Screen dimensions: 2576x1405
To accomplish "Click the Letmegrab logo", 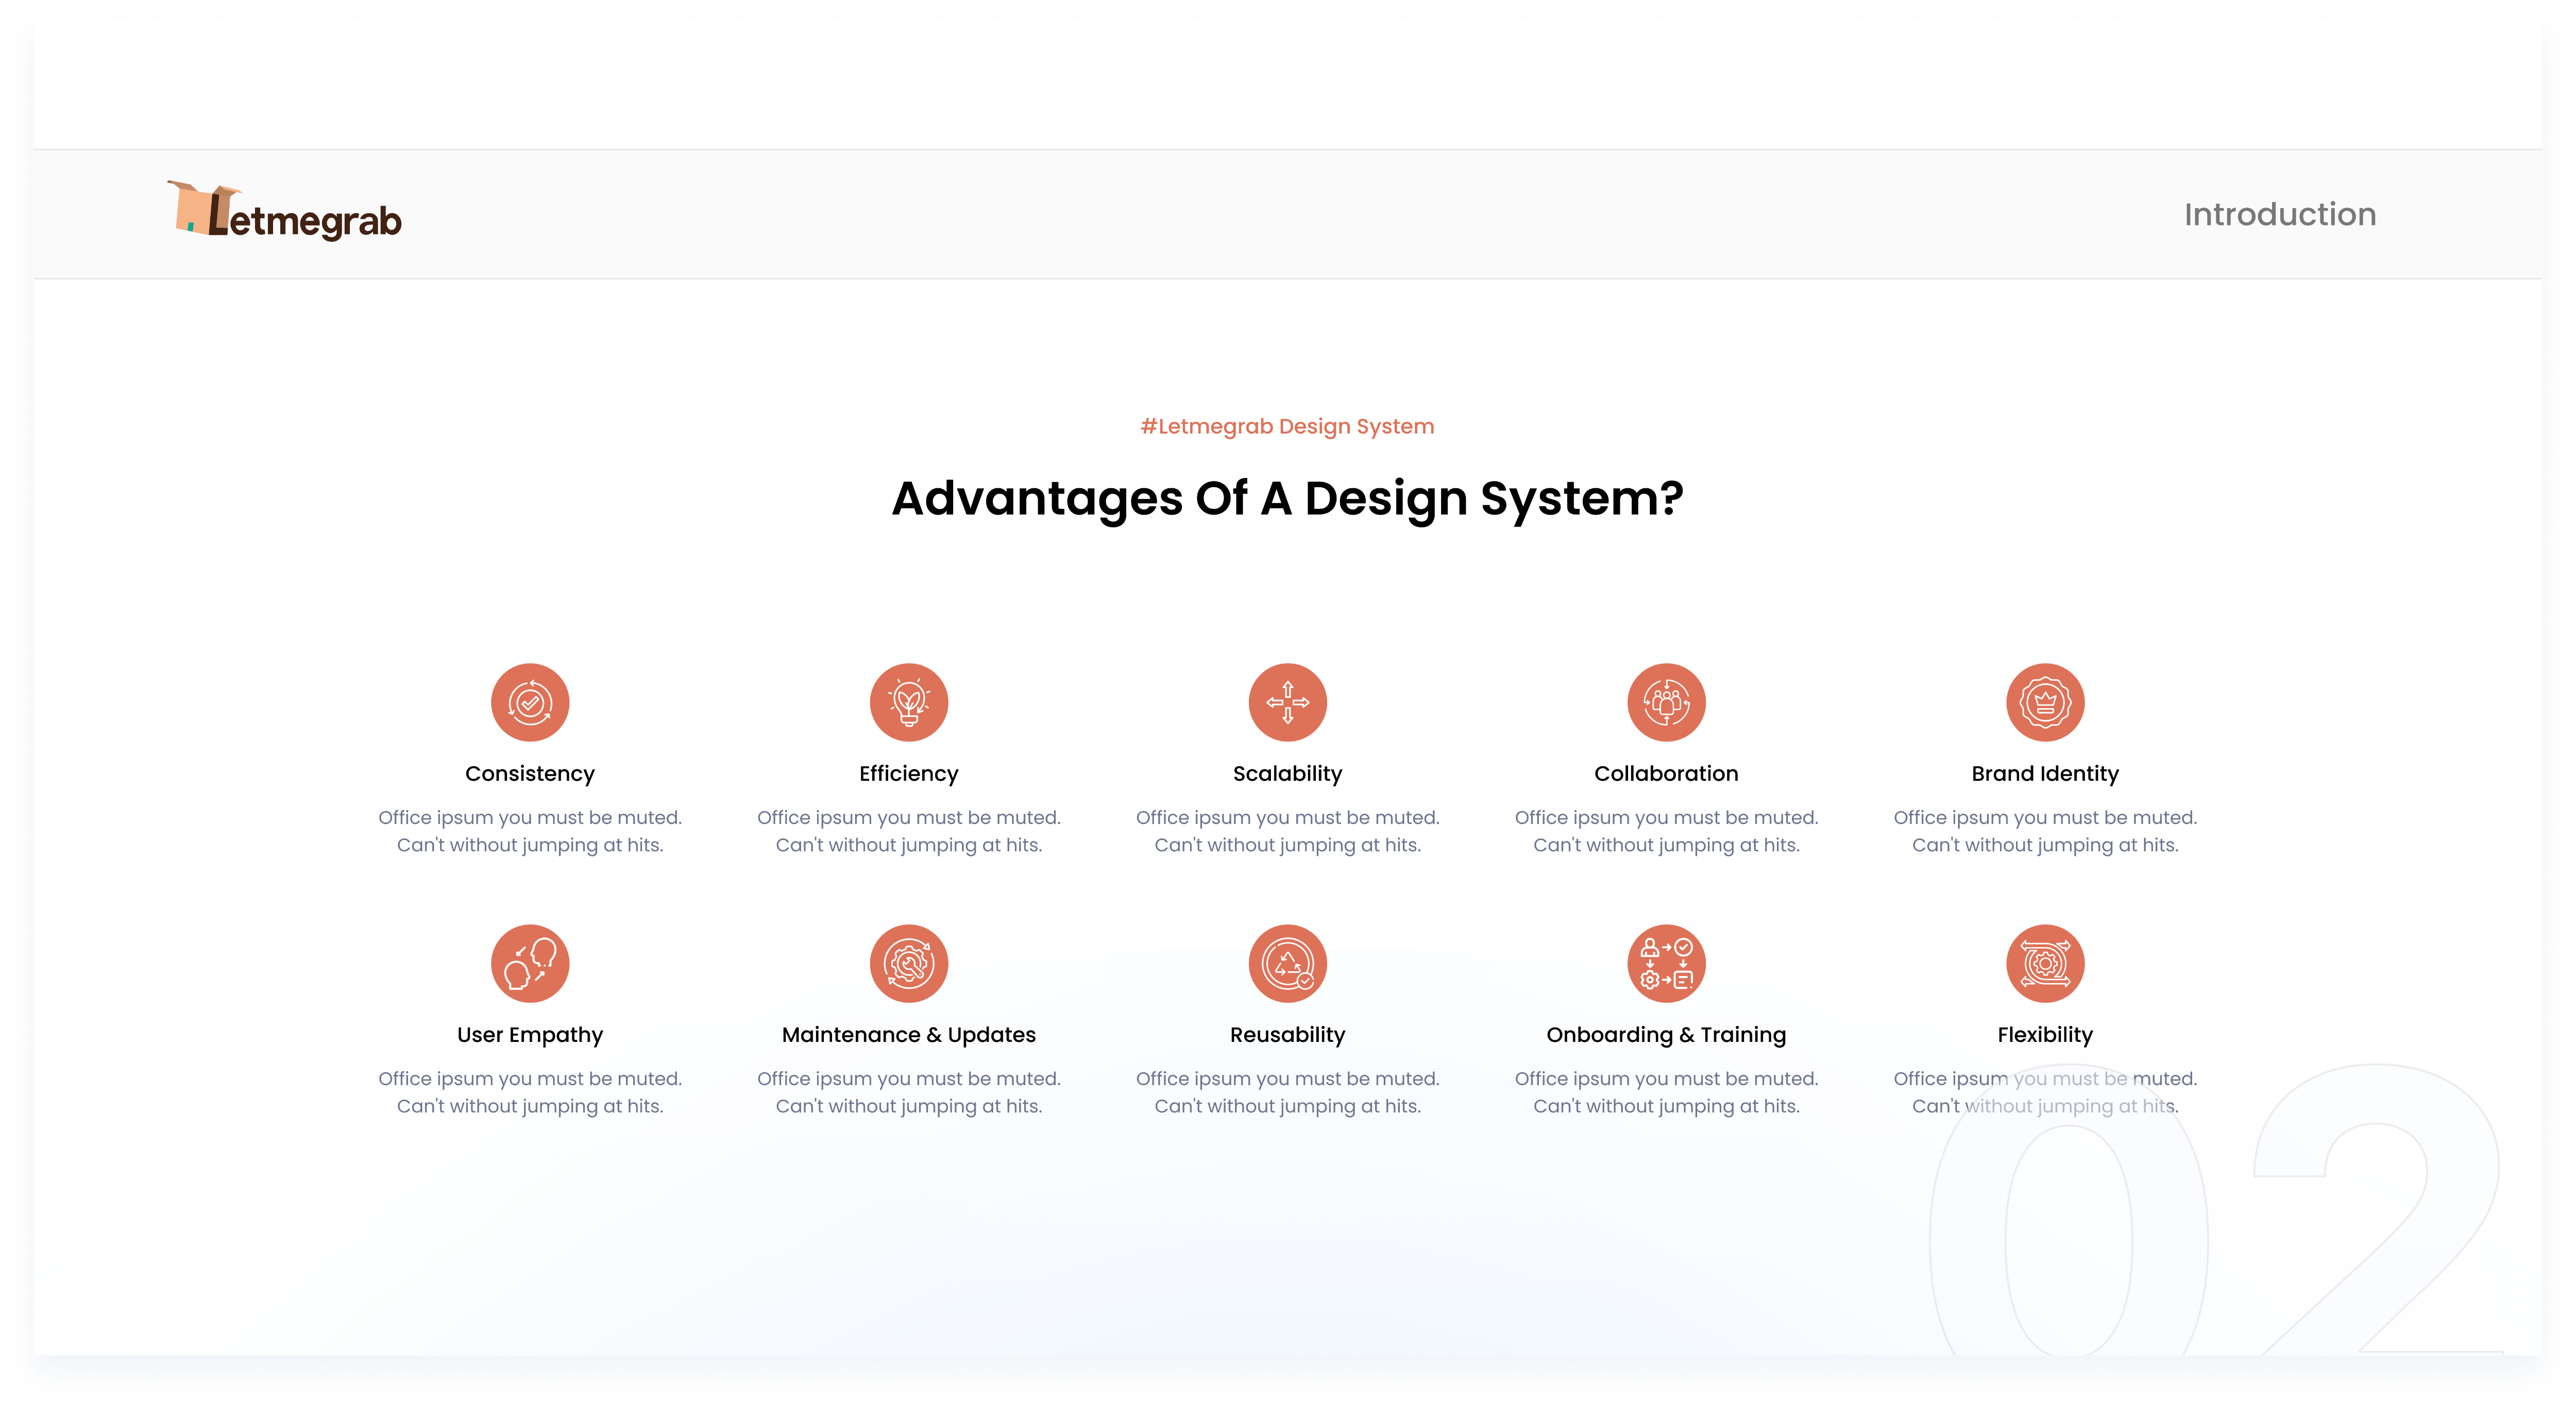I will (284, 211).
